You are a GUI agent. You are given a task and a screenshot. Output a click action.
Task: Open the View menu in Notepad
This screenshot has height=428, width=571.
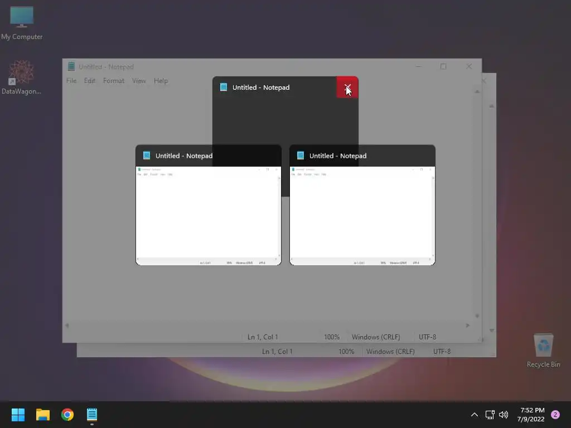139,81
